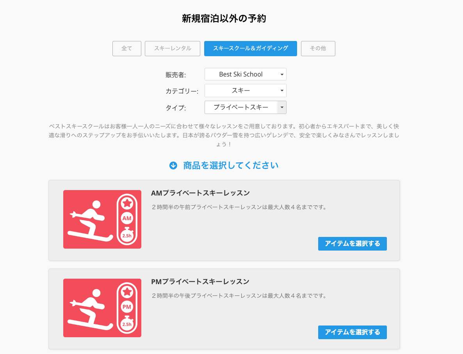Click the PMプライベートスキーレッスン title
The width and height of the screenshot is (463, 354).
pos(200,282)
